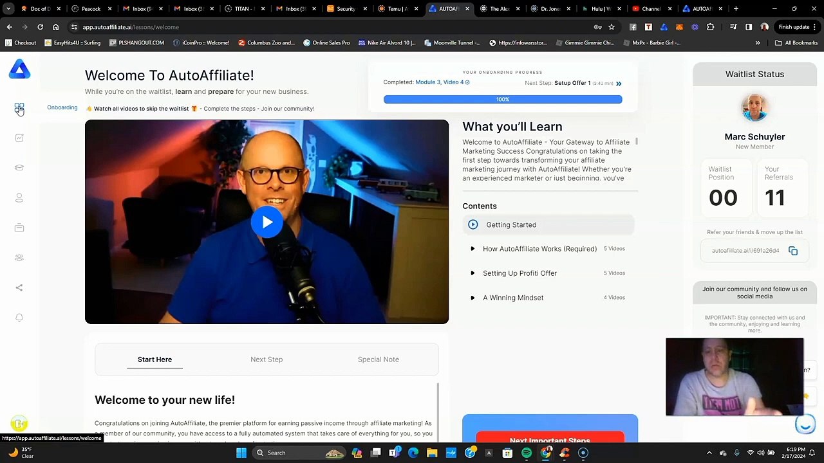Click Marc Schuyler's profile avatar
Screen dimensions: 824x463
[x=754, y=108]
